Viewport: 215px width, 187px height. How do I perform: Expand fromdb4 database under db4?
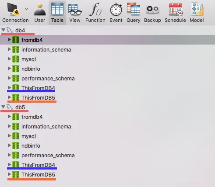[x=9, y=40]
